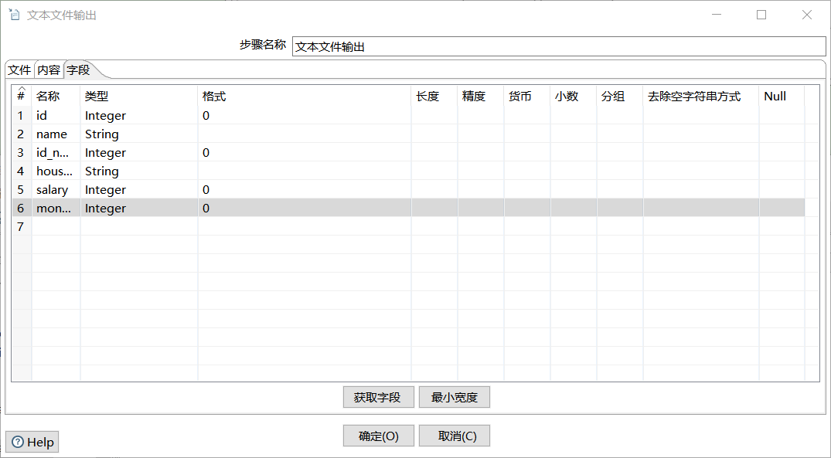Select the 'id' name cell in row 1
The image size is (831, 458).
(56, 115)
